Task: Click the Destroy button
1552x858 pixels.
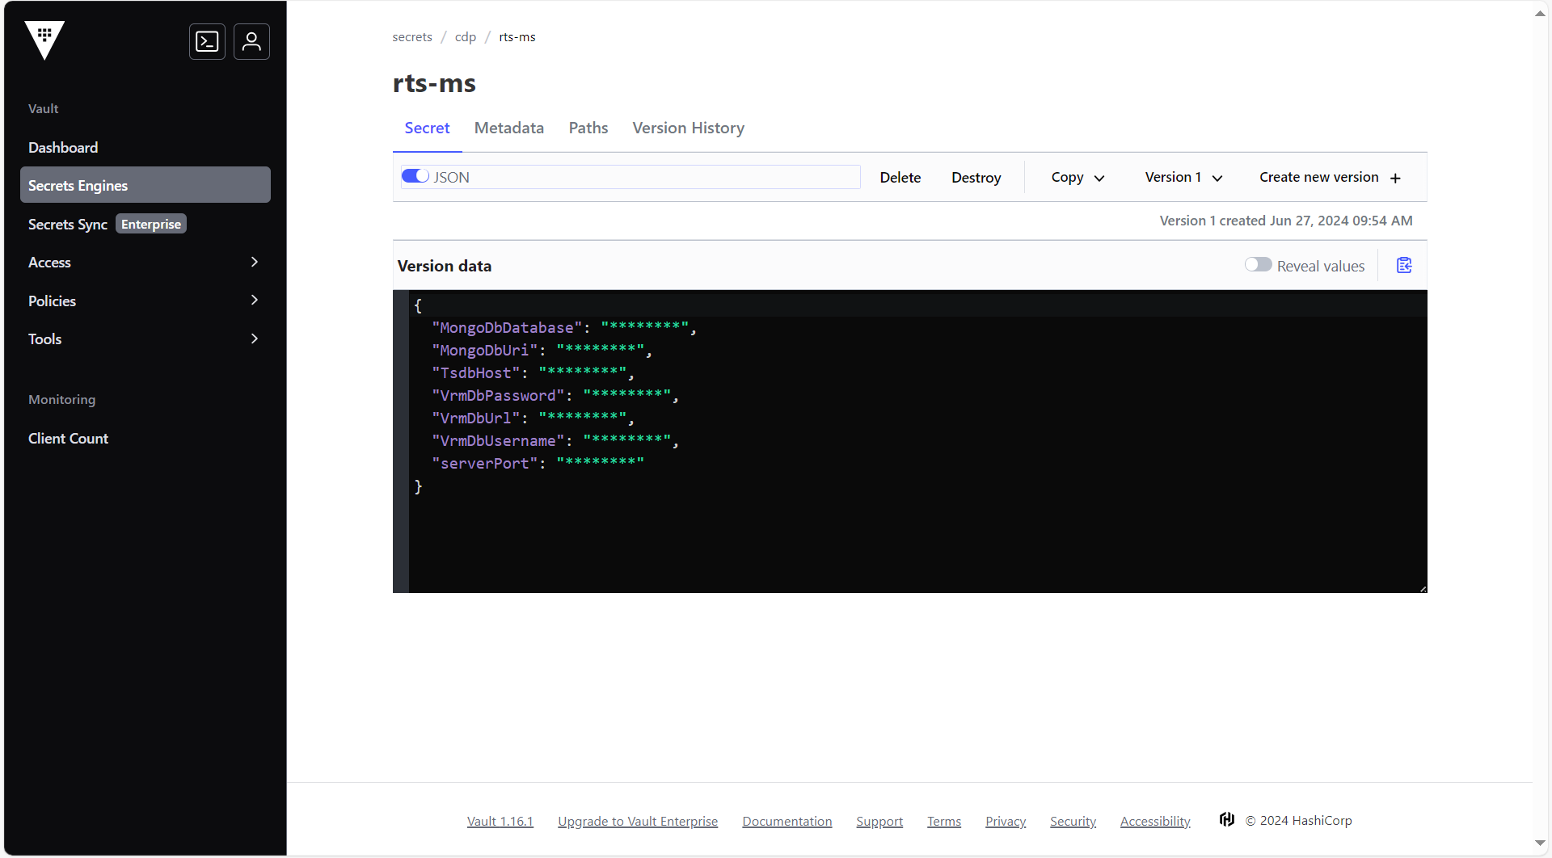Action: pos(976,177)
